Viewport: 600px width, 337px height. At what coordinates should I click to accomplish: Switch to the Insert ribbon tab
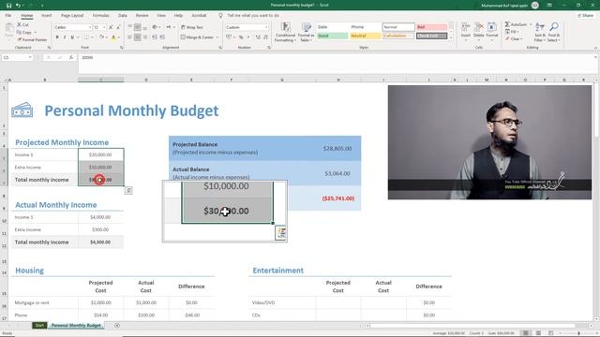(x=46, y=16)
